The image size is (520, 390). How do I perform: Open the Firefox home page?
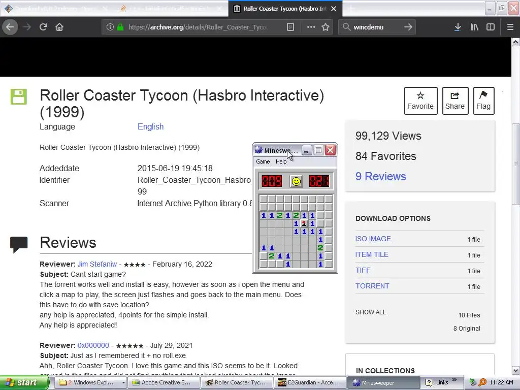click(x=59, y=27)
